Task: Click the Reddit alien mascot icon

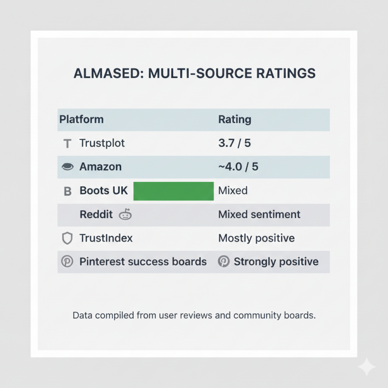Action: (125, 214)
